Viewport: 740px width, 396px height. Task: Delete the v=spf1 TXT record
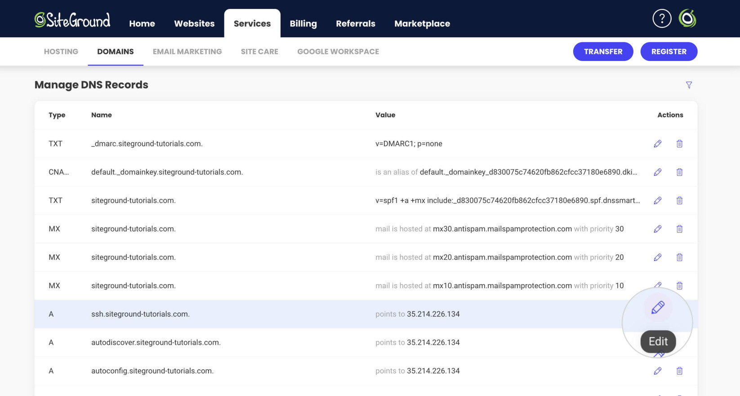pos(679,200)
